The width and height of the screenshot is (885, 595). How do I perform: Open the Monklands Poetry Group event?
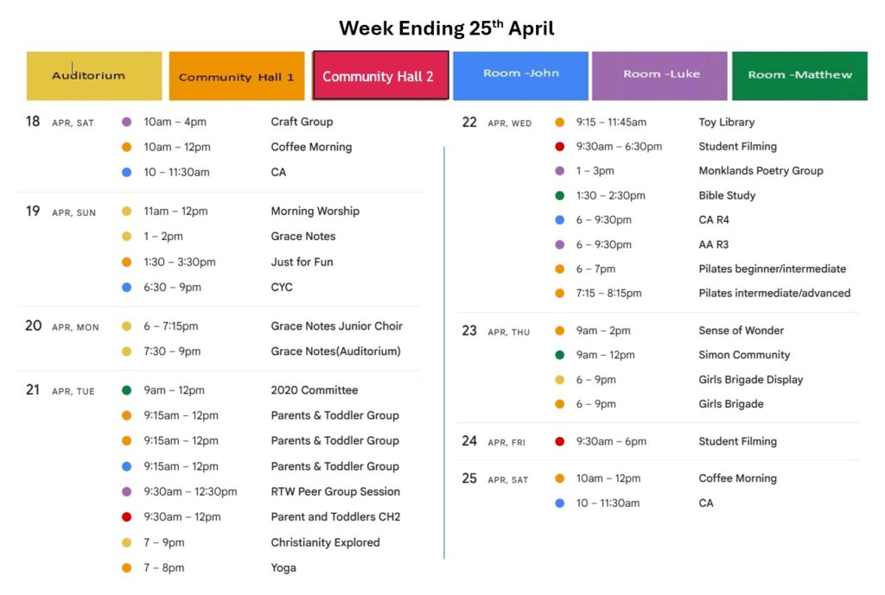761,171
